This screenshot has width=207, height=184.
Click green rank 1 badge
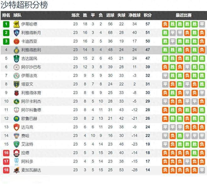pos(6,24)
